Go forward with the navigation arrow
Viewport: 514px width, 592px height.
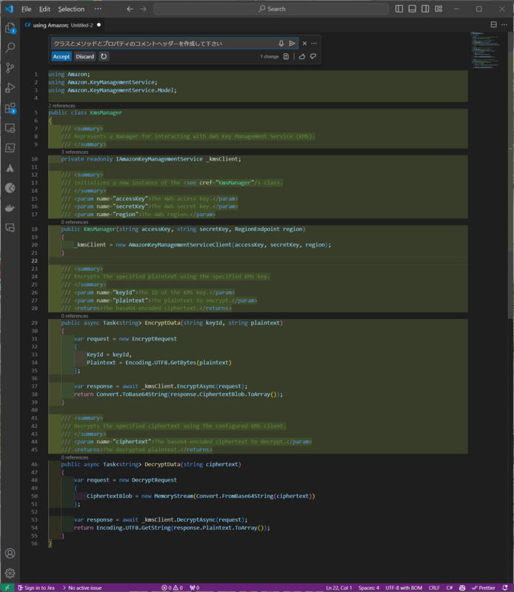coord(143,9)
